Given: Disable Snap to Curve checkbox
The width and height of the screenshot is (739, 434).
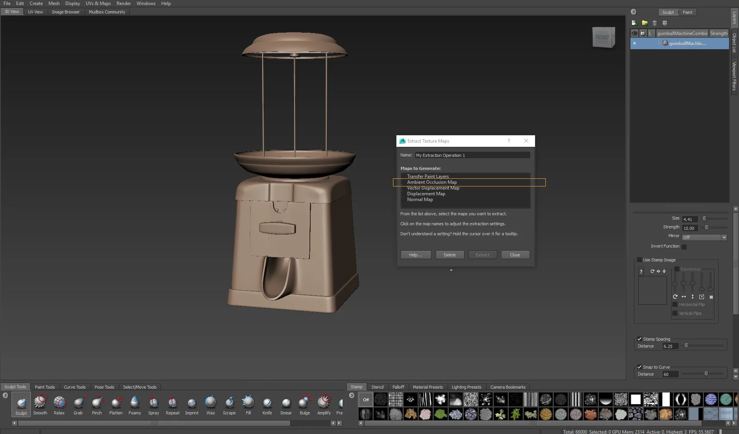Looking at the screenshot, I should (x=640, y=367).
